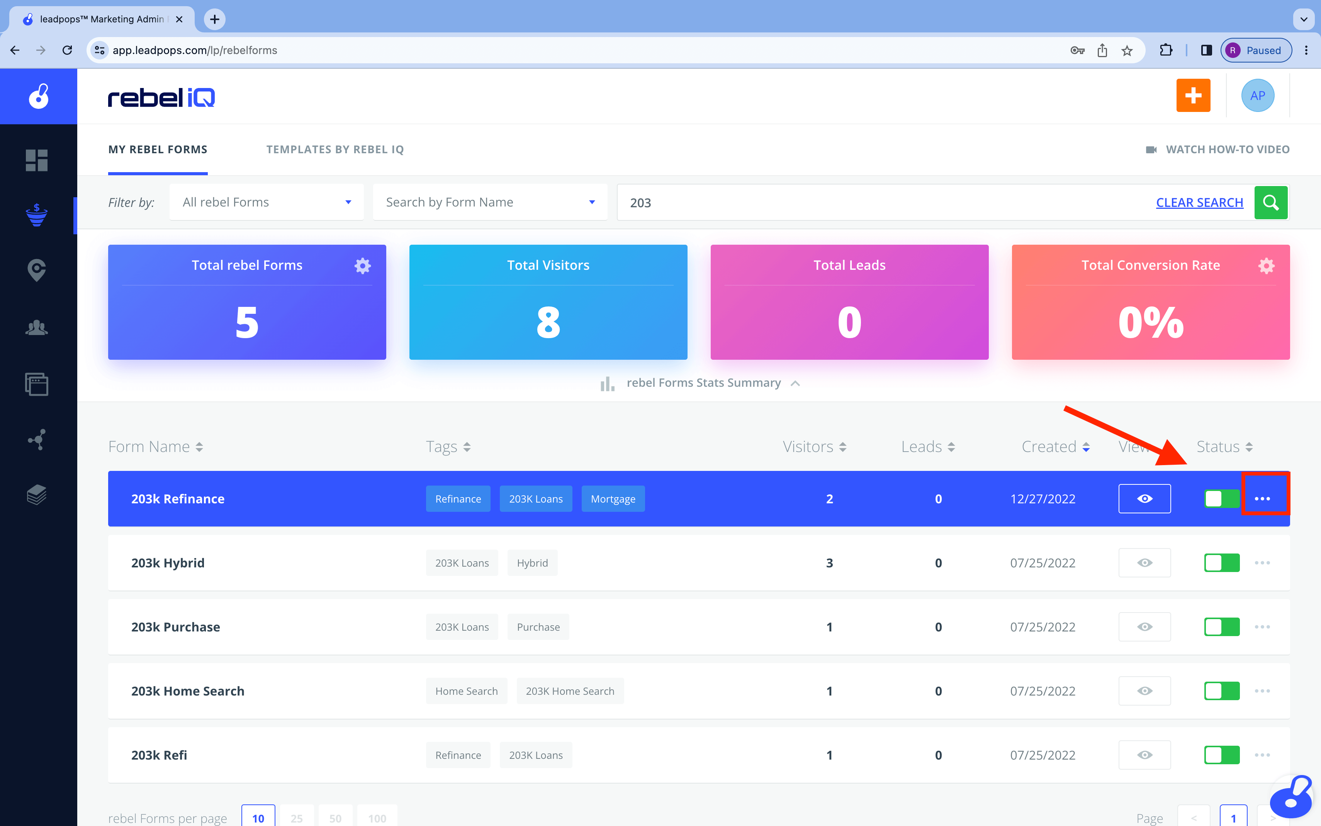Open the funnel with dollar sign sidebar icon
The height and width of the screenshot is (826, 1321).
coord(37,215)
